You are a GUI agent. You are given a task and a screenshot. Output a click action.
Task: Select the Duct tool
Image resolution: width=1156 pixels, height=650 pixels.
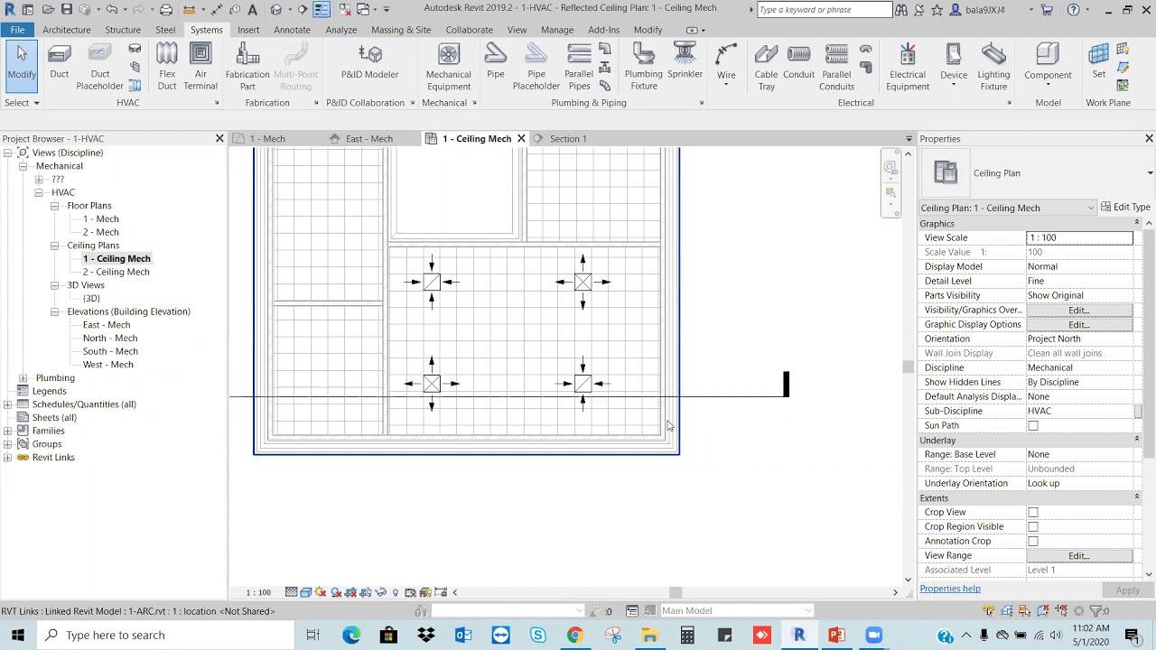(59, 63)
